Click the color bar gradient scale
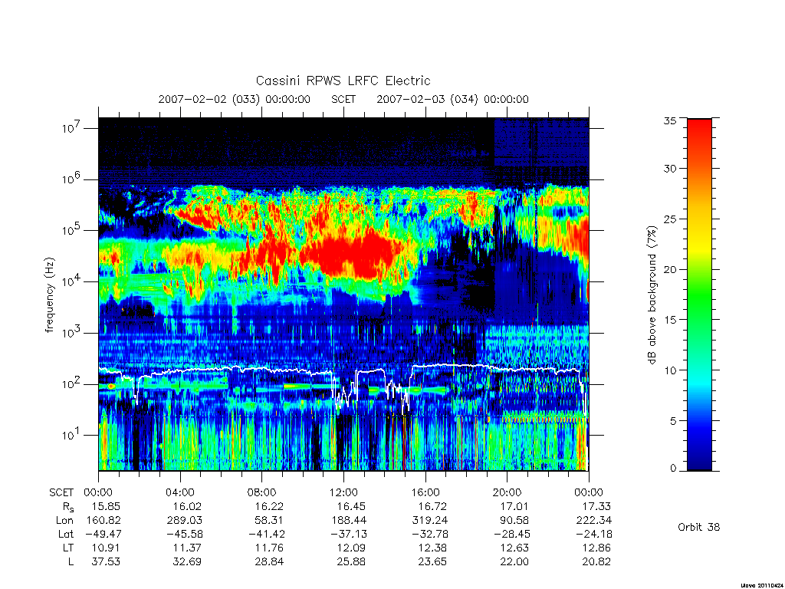Image resolution: width=785 pixels, height=589 pixels. click(699, 294)
